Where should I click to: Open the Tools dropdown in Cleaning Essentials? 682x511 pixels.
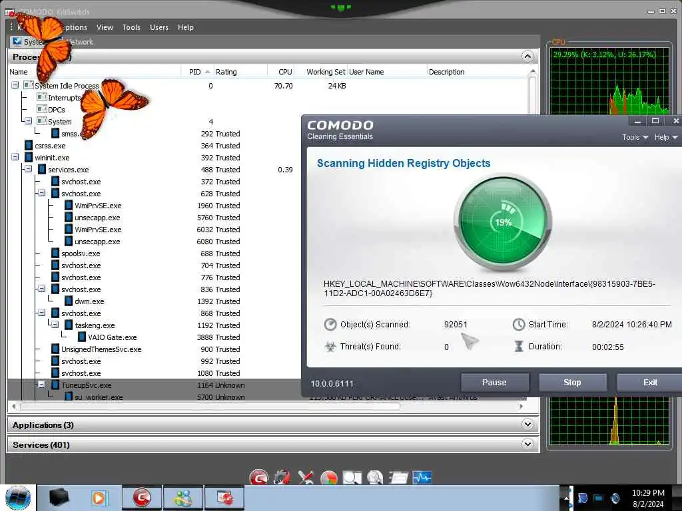pos(635,137)
